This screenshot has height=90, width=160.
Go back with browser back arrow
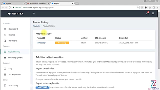click(x=3, y=7)
